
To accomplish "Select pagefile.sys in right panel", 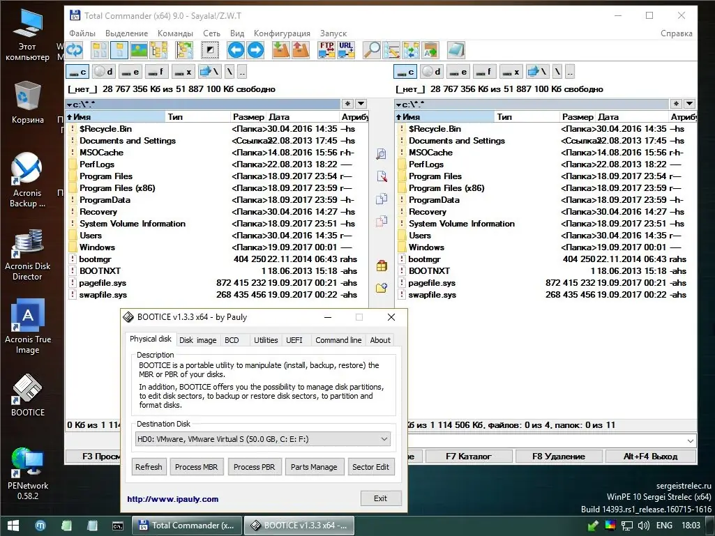I will (x=545, y=283).
